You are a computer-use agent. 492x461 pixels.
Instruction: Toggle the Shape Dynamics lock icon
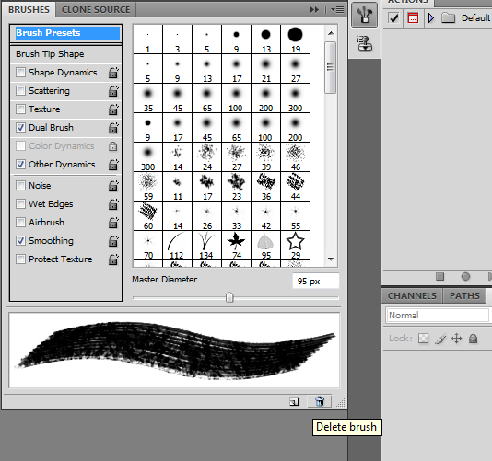(x=113, y=73)
